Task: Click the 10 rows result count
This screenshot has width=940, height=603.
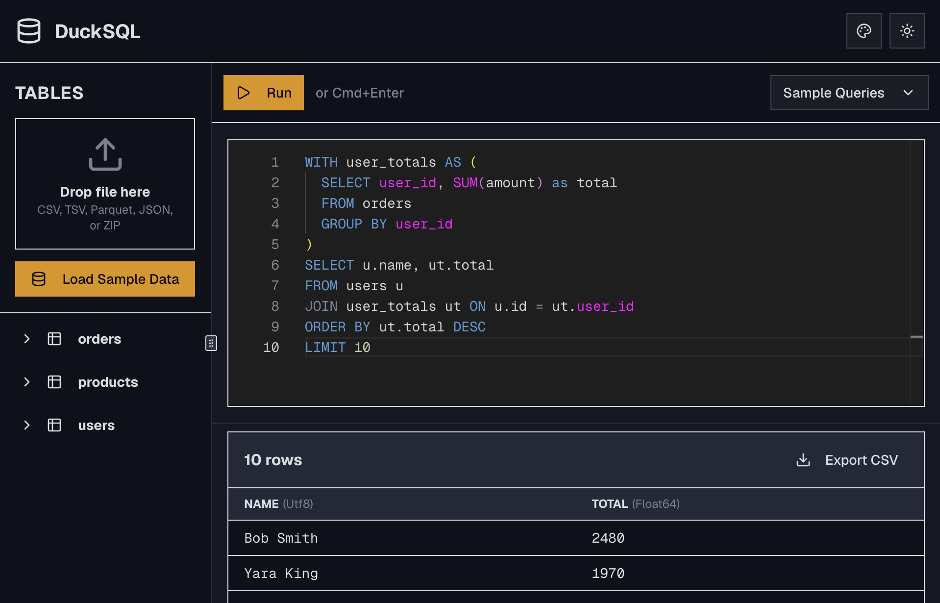Action: point(273,460)
